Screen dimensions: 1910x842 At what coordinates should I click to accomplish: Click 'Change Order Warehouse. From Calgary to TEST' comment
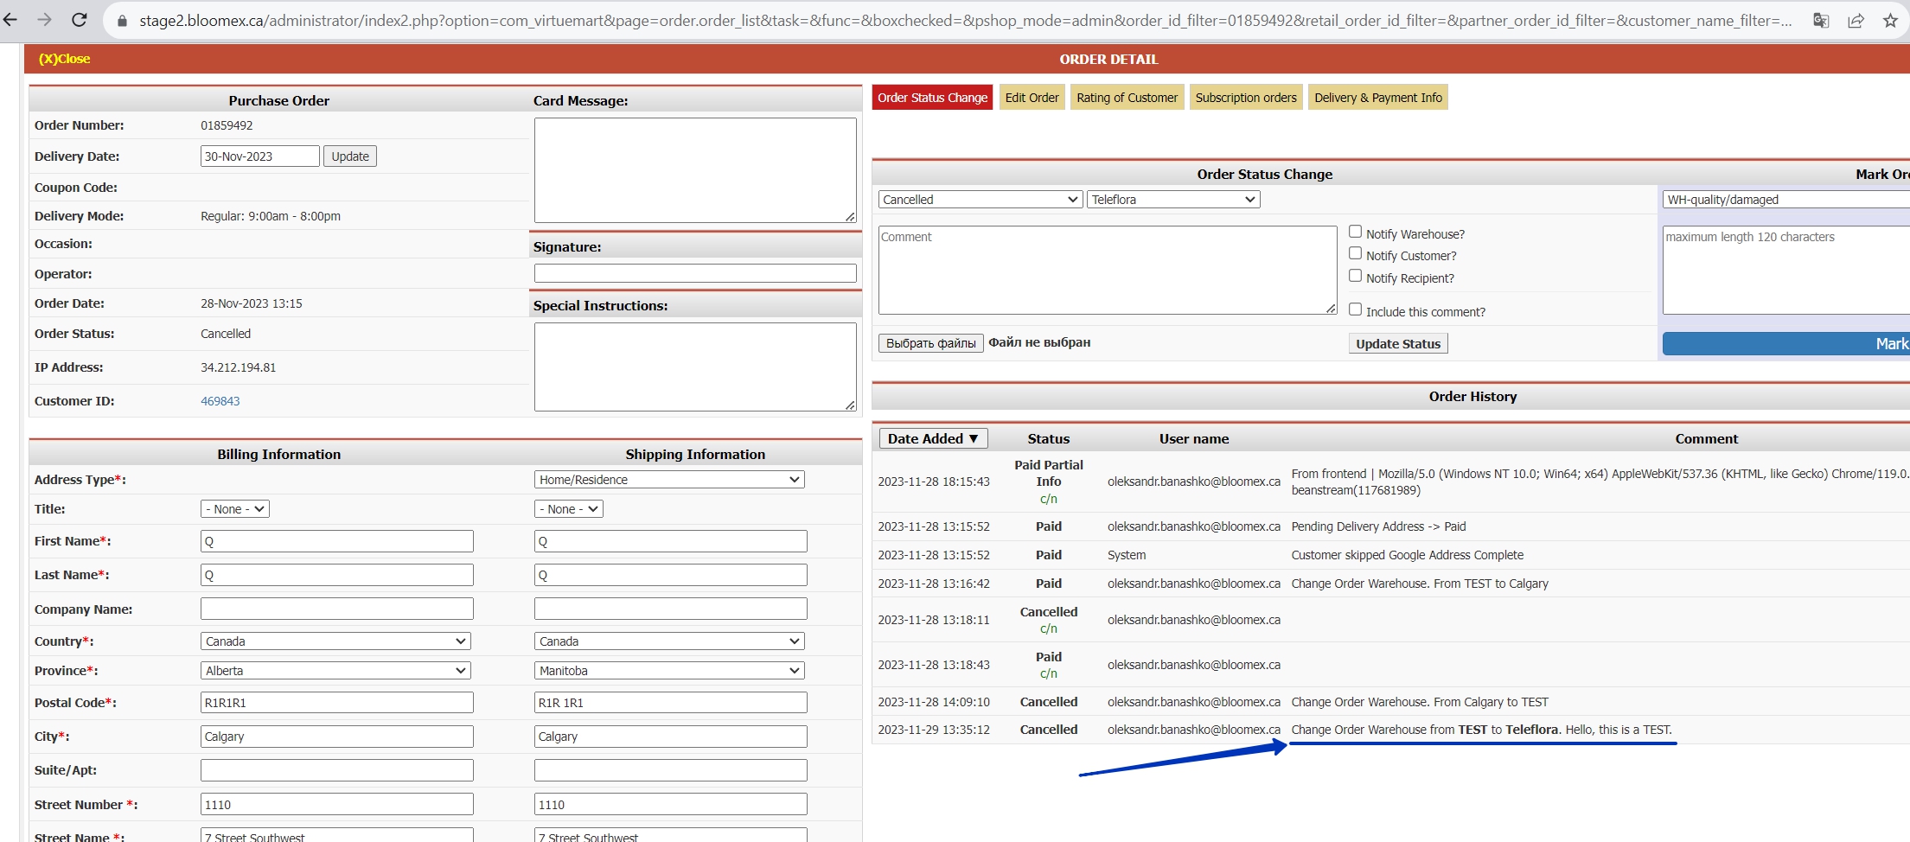pyautogui.click(x=1420, y=702)
